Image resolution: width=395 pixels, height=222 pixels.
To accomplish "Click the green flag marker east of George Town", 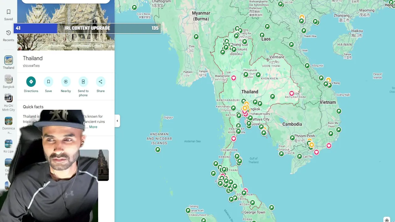I will pos(271,208).
